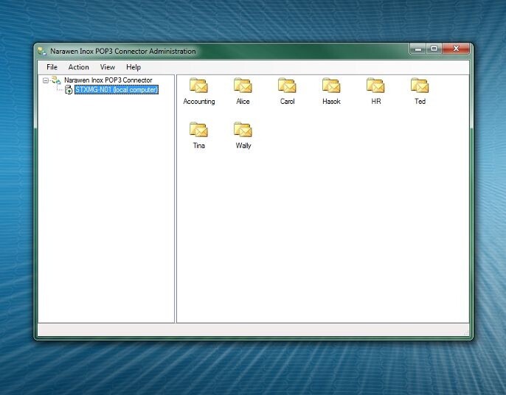Maximize the POP3 Connector Administration window

tap(434, 49)
